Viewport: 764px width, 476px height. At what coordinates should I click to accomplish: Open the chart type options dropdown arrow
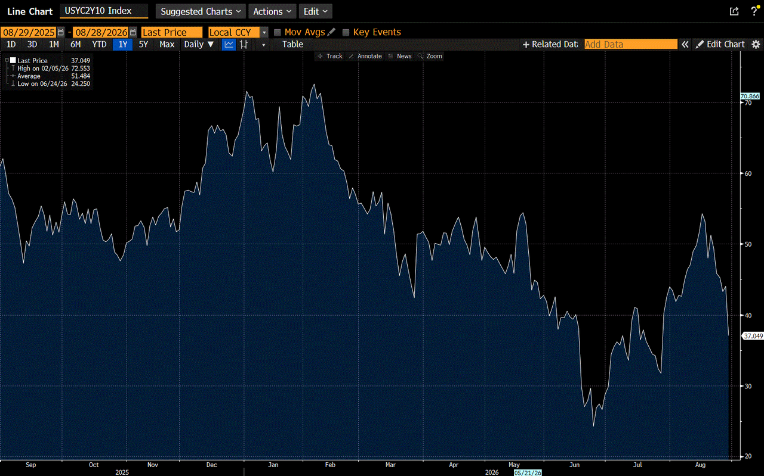[263, 44]
